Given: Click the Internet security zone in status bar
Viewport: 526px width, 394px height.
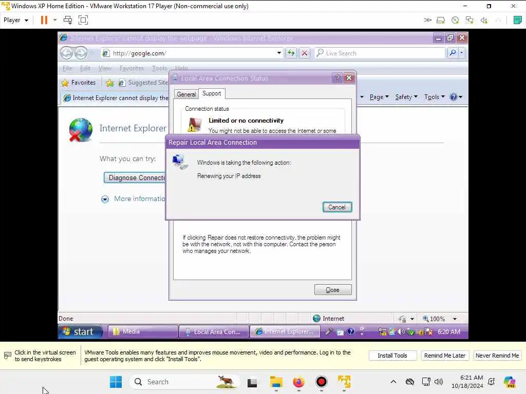Looking at the screenshot, I should click(328, 319).
